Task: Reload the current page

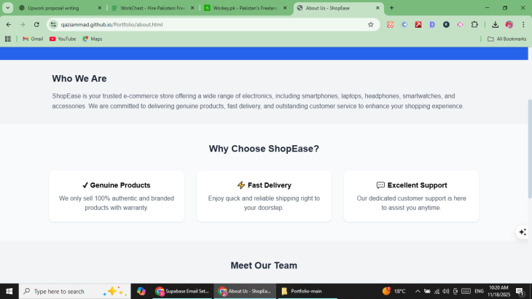Action: point(36,24)
